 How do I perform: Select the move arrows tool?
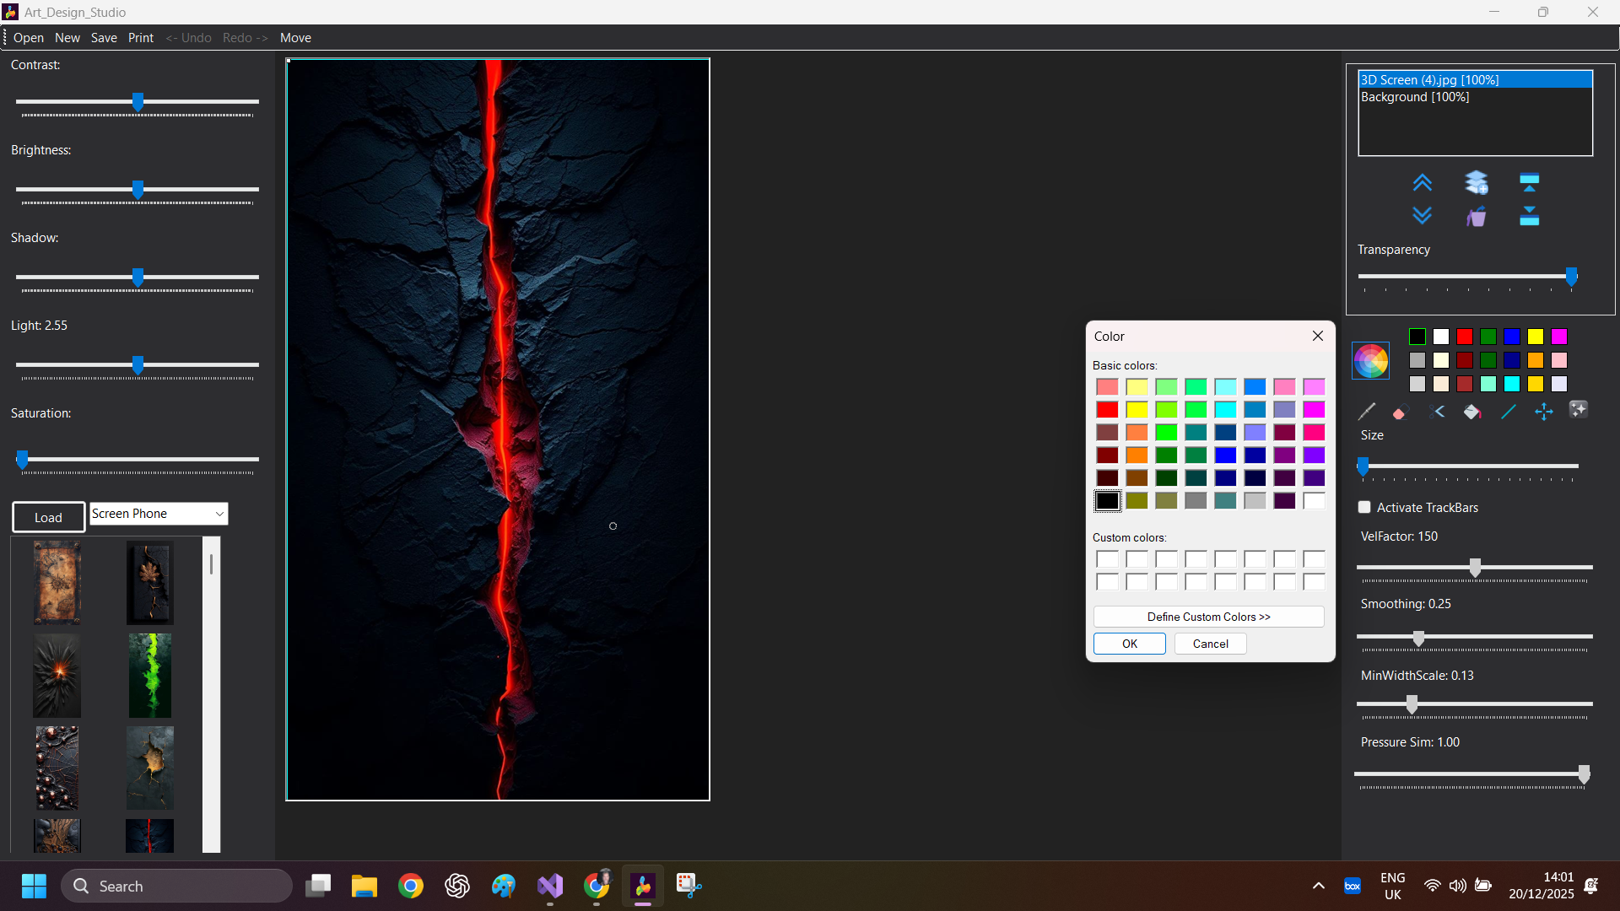1543,412
